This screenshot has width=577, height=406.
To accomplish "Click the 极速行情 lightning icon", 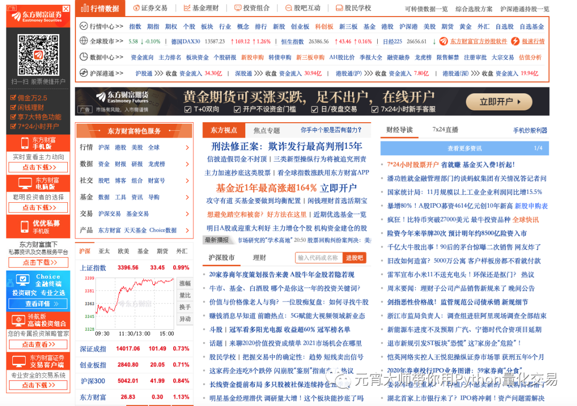I will 515,41.
